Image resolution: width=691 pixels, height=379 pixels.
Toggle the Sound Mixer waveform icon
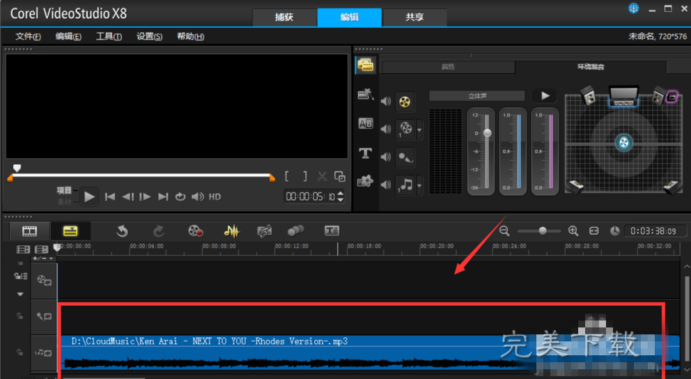tap(231, 231)
